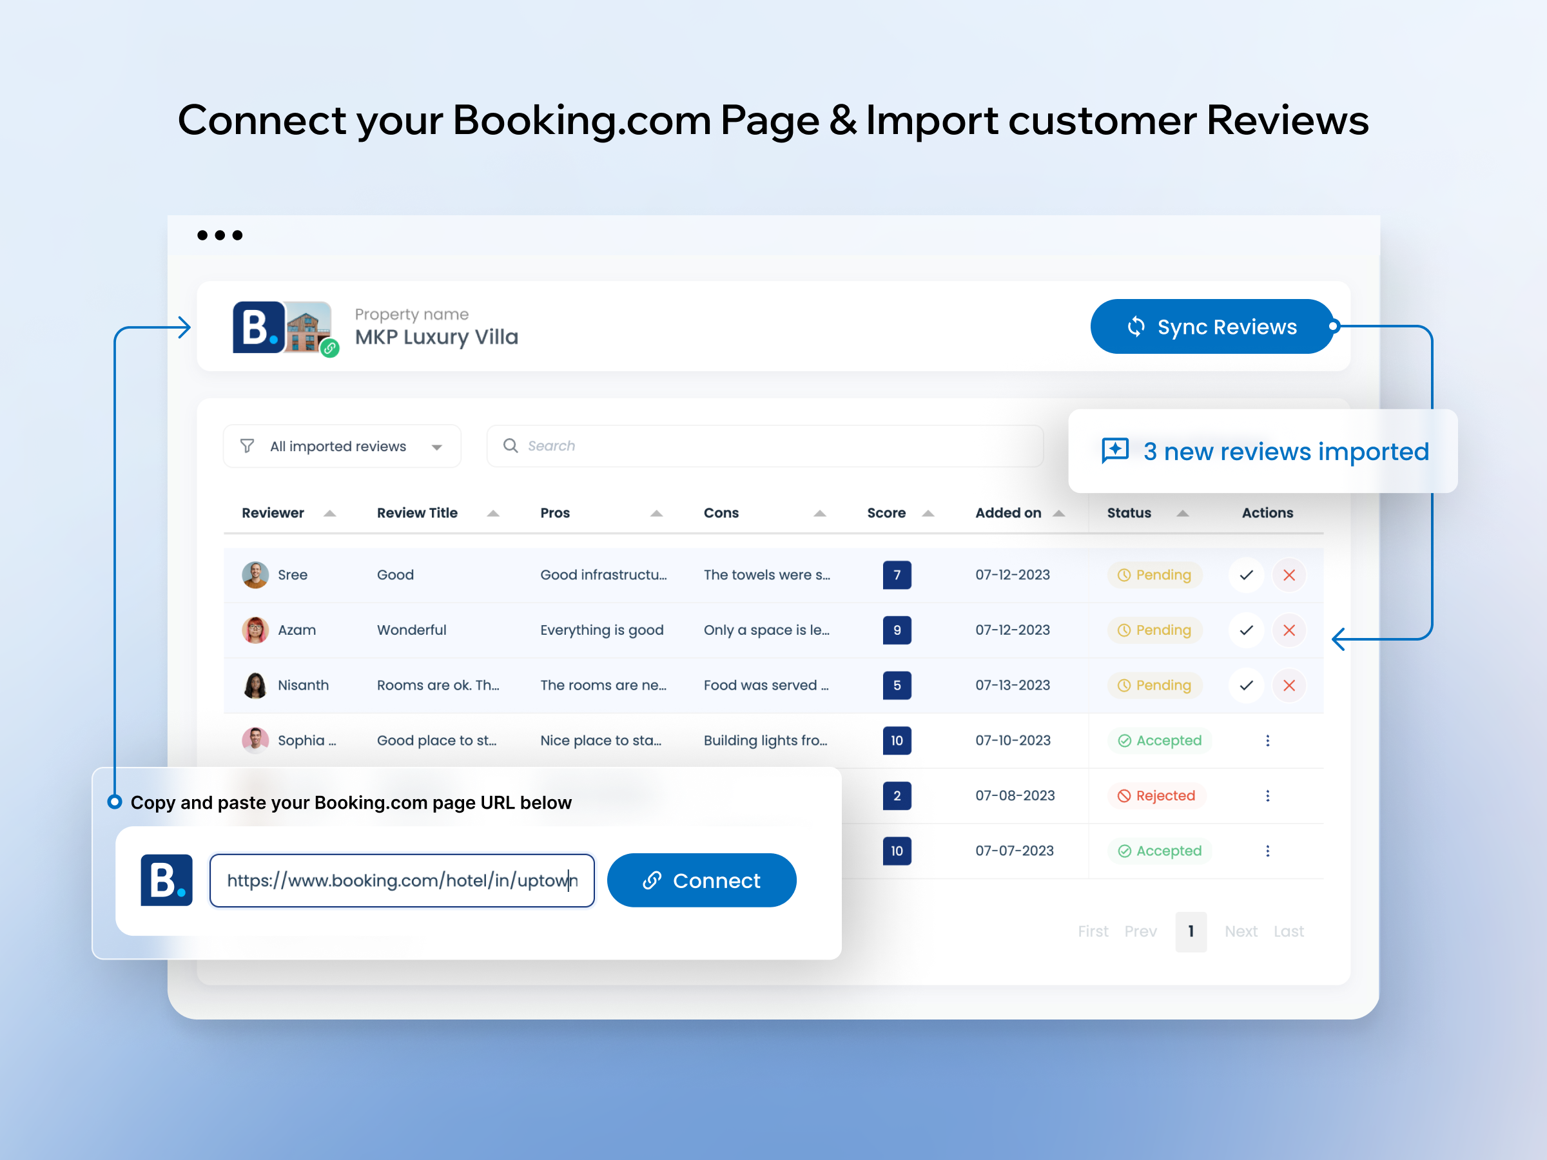Click score 10 badge in Sophia's row
1547x1160 pixels.
point(897,740)
